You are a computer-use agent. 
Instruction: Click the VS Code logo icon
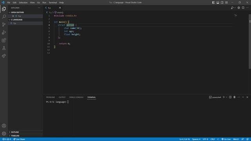pos(3,2)
